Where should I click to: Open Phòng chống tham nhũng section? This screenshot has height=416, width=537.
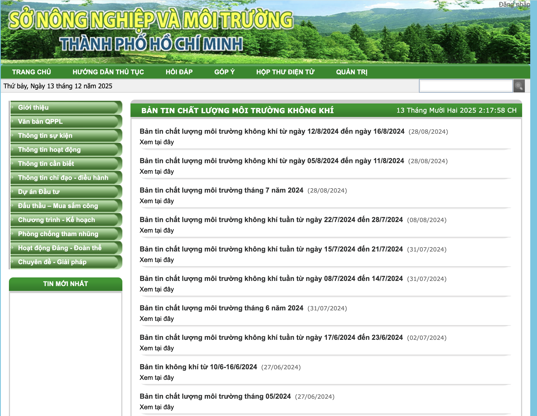tap(58, 234)
